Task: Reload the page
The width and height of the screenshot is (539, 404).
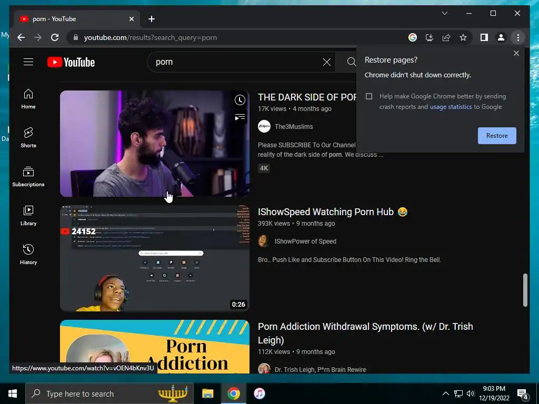Action: [x=55, y=37]
